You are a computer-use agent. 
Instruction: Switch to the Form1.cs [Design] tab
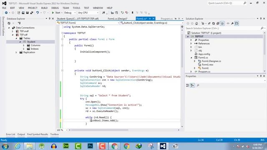click(x=118, y=19)
